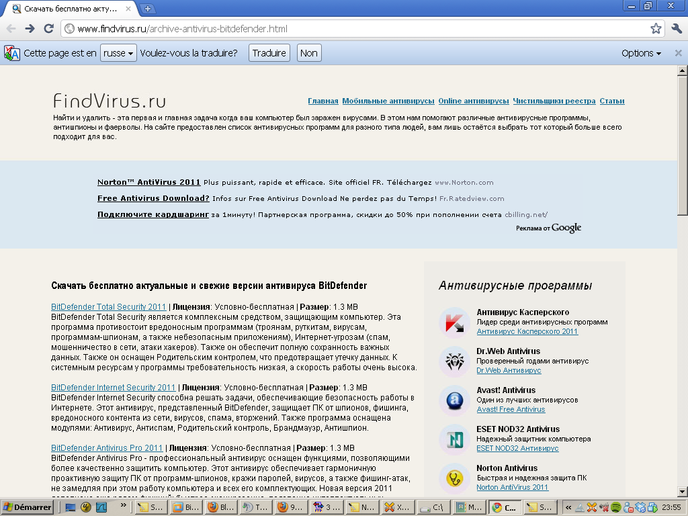Open the Dr.Web Антивирус sidebar link

(509, 370)
